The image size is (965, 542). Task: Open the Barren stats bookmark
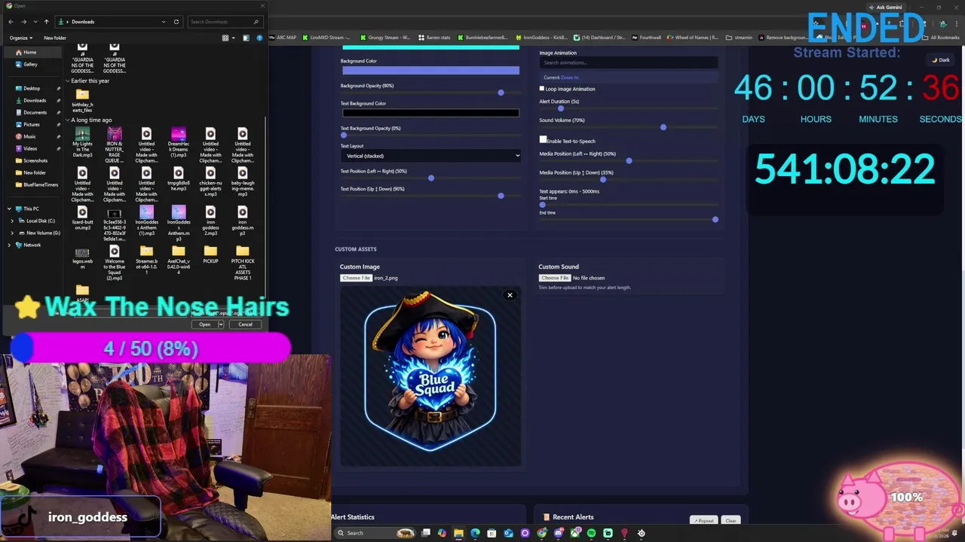(434, 38)
